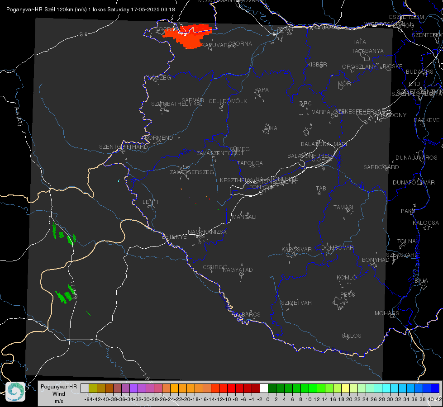Viewport: 443px width, 407px height.
Task: Click the PÁPA city label
Action: point(262,90)
